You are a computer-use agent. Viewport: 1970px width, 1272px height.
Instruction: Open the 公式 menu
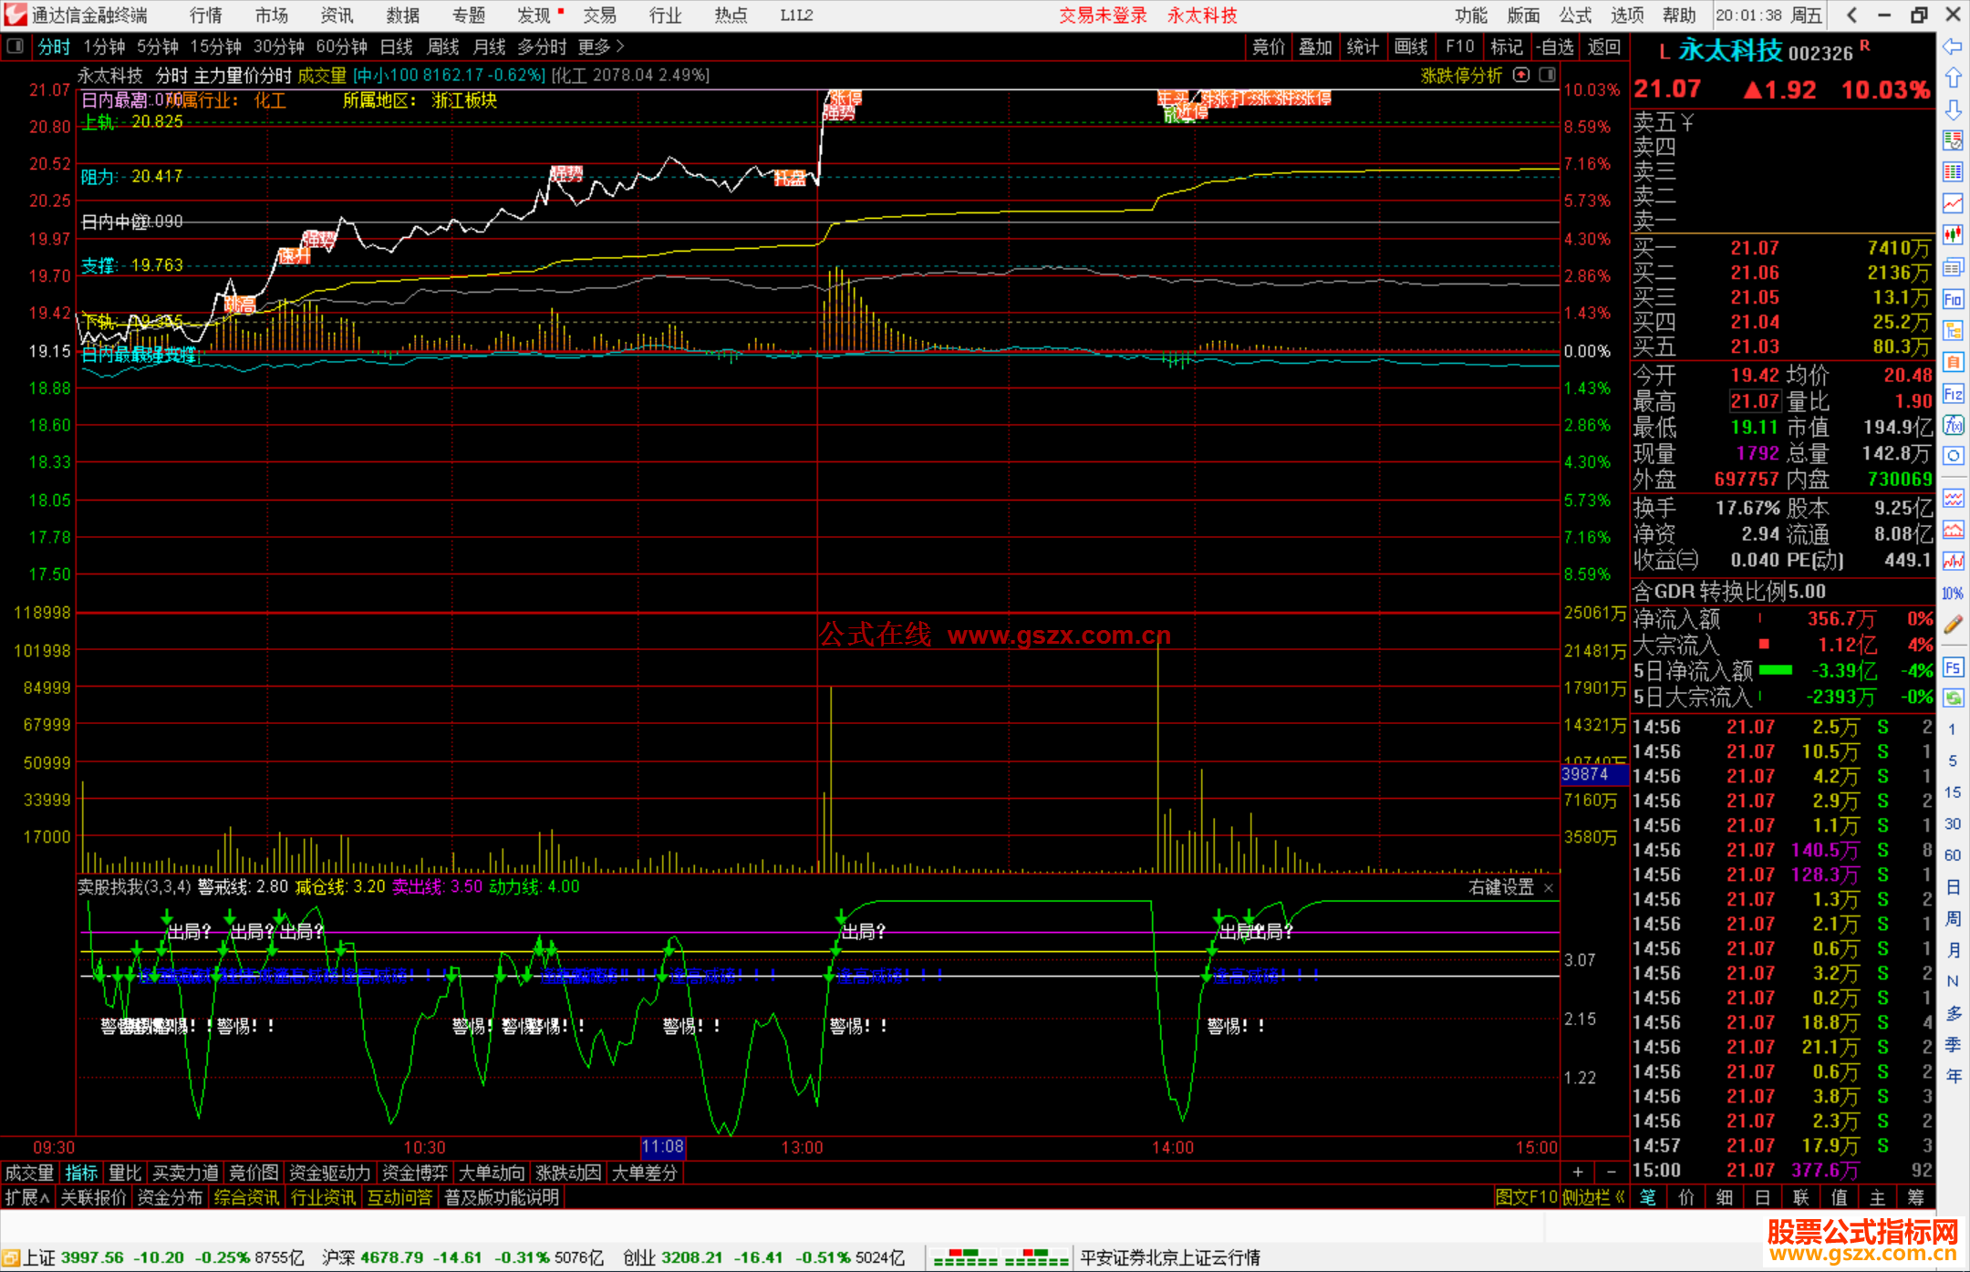(1575, 16)
